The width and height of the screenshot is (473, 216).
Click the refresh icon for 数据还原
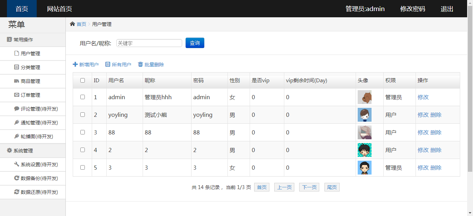pos(17,192)
